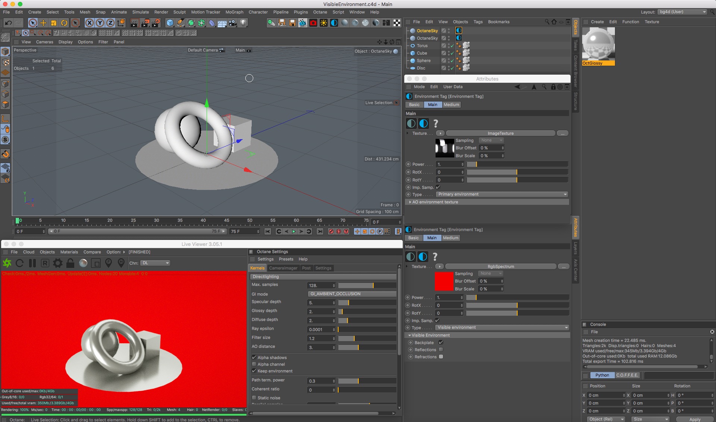
Task: Expand the AO environment texture section
Action: point(410,202)
